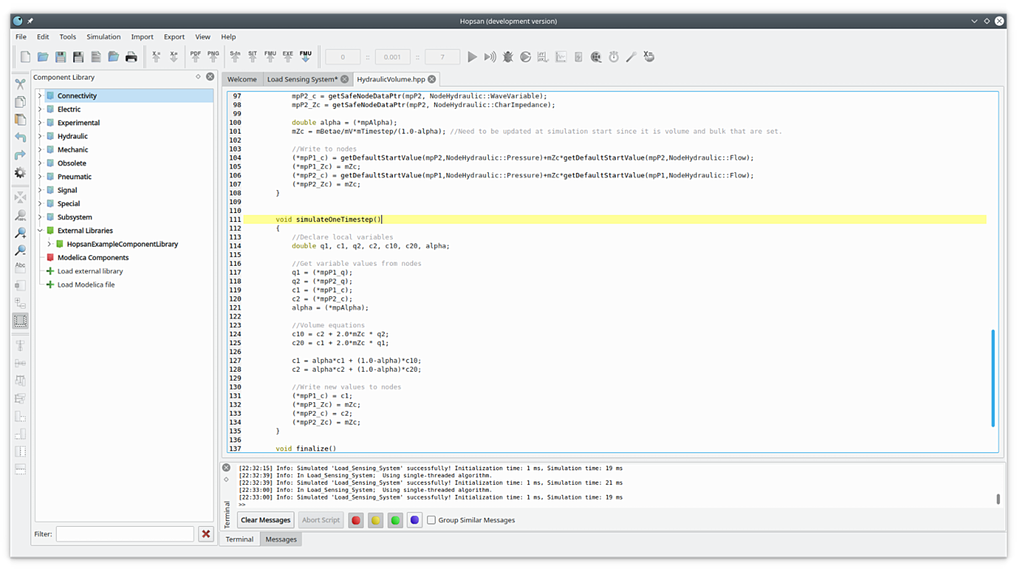Collapse the External Libraries node
This screenshot has width=1017, height=572.
[x=40, y=231]
